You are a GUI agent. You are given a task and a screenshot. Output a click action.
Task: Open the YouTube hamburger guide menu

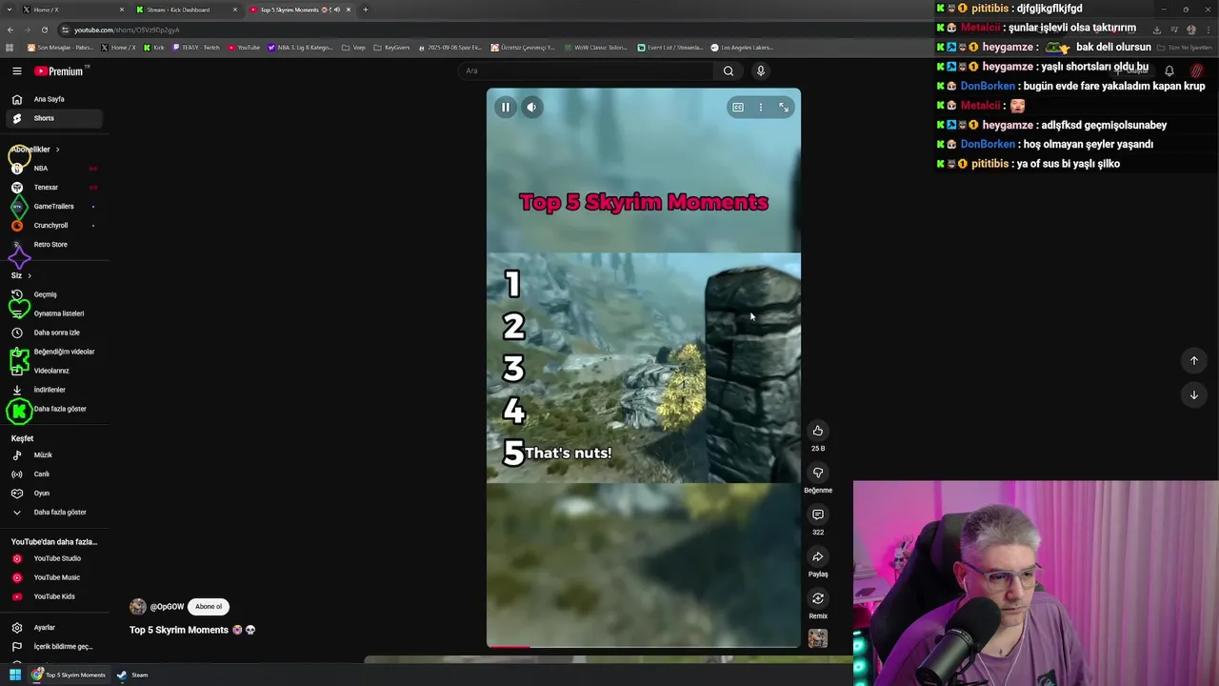point(16,71)
